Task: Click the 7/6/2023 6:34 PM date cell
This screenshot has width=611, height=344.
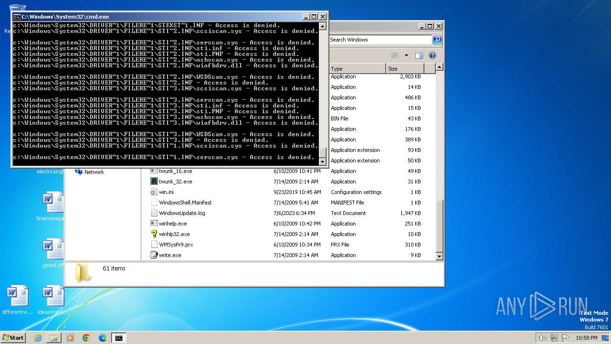Action: coord(294,213)
